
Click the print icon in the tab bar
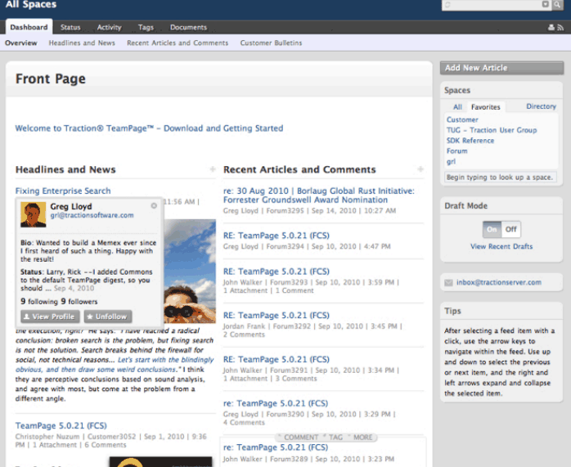pos(551,27)
